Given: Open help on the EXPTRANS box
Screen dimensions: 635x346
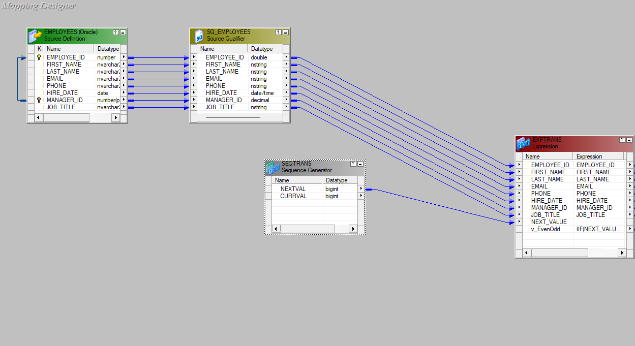Looking at the screenshot, I should (x=622, y=140).
